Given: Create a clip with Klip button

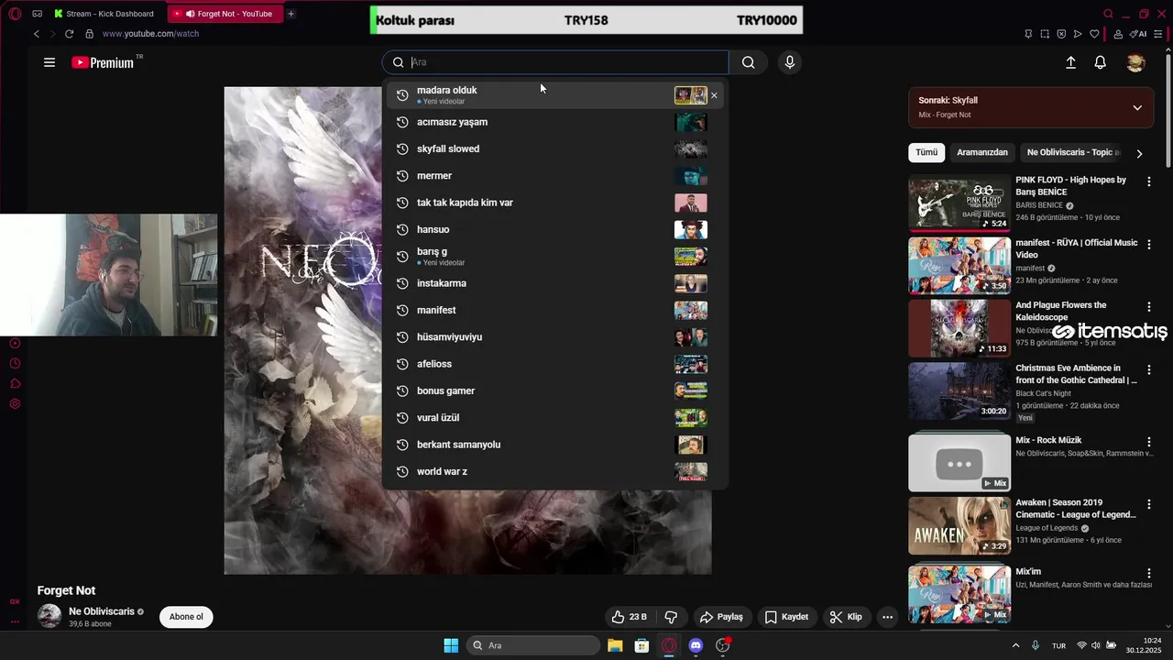Looking at the screenshot, I should click(x=846, y=617).
